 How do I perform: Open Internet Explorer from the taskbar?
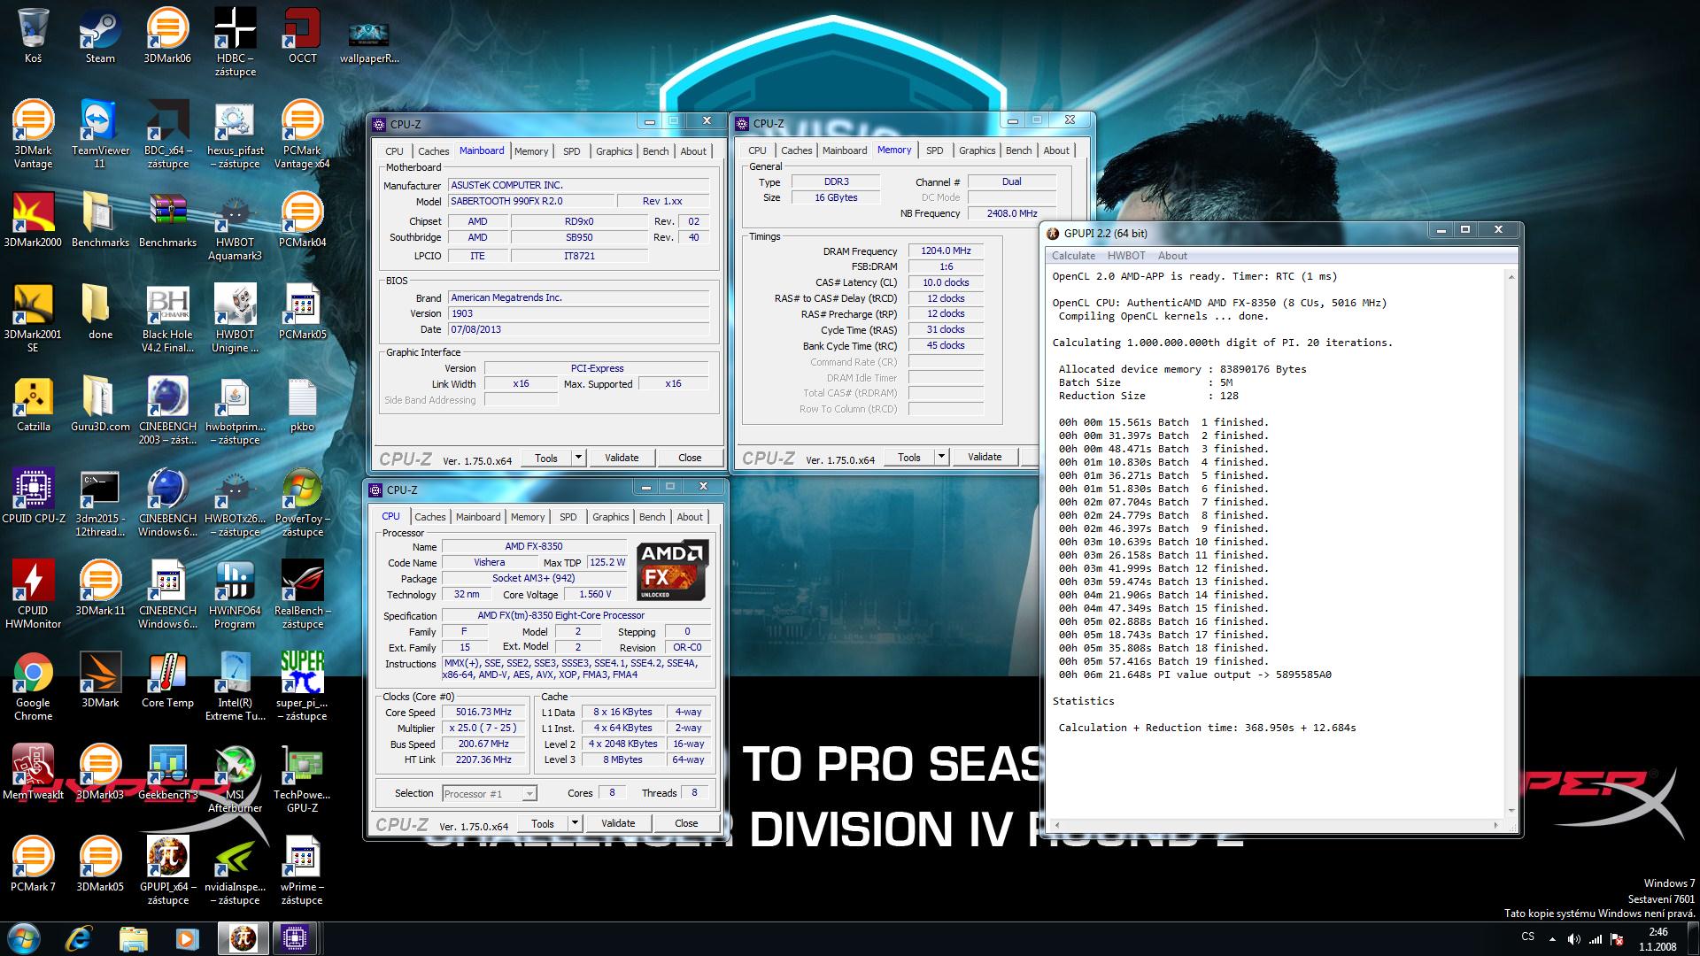[79, 938]
